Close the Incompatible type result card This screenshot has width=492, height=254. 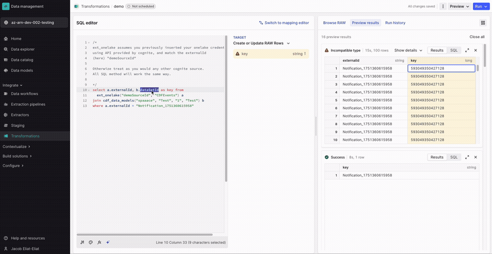476,50
